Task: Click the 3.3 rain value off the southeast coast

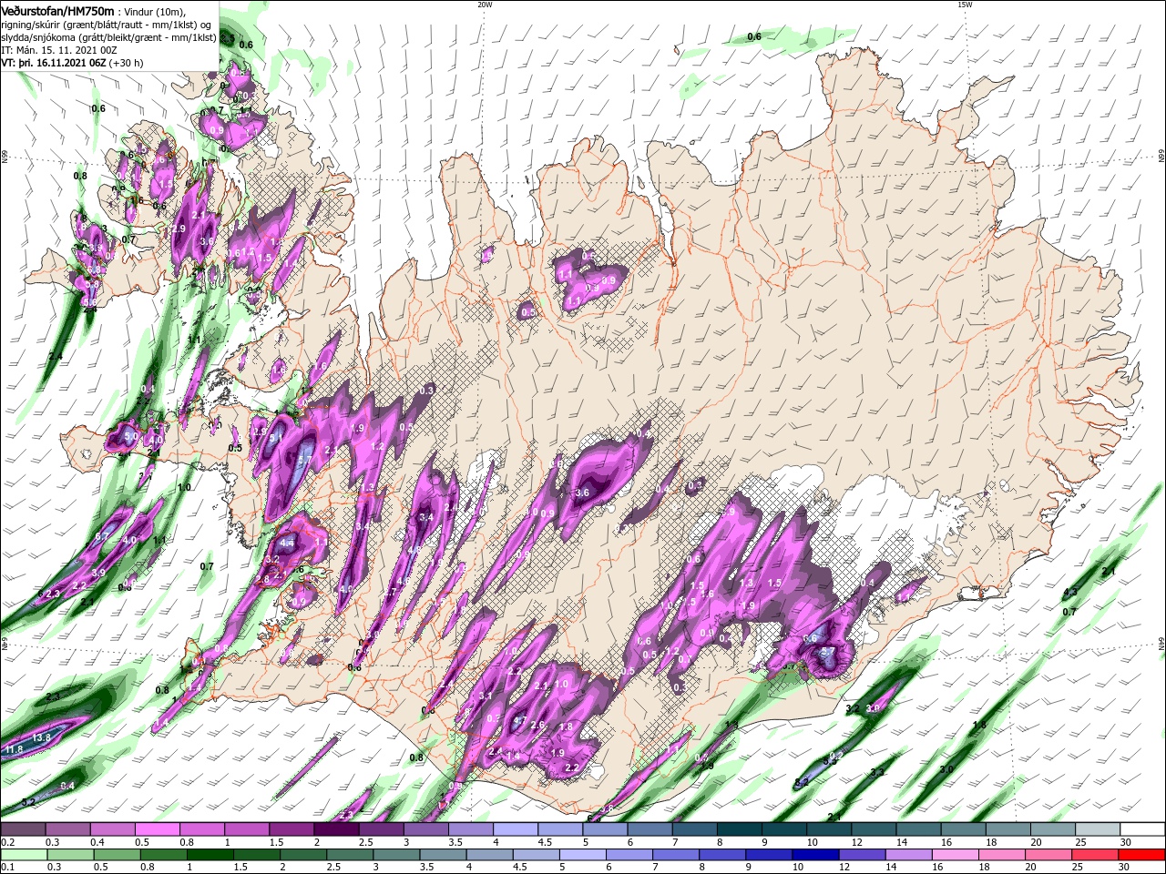Action: coord(876,772)
